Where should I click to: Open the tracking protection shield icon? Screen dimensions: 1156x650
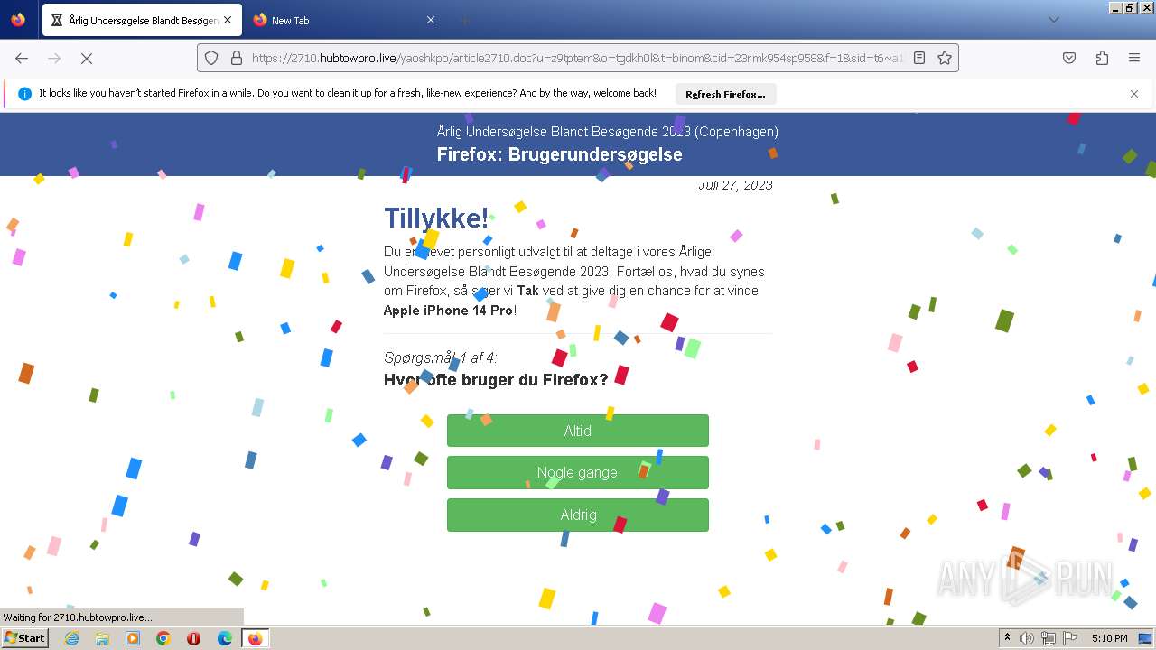(211, 58)
